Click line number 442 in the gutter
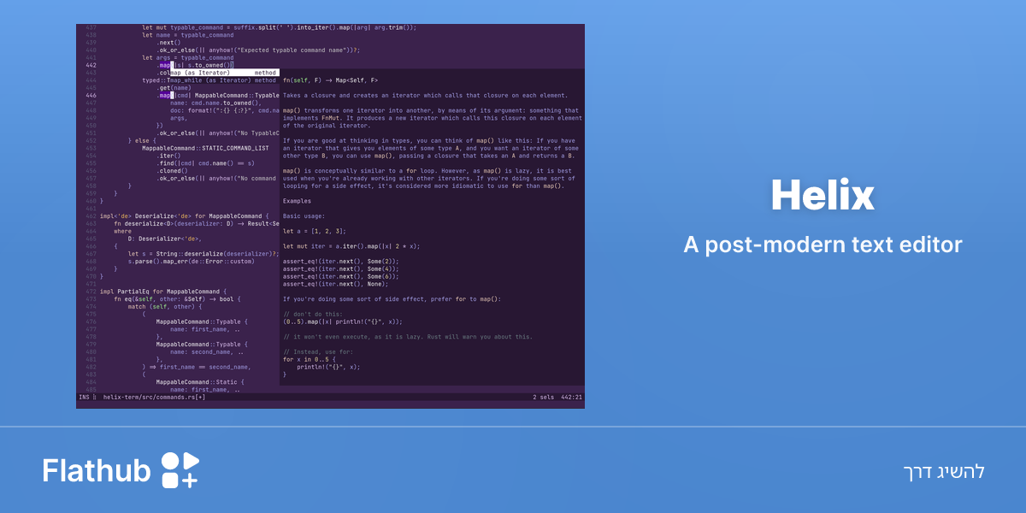 point(91,65)
